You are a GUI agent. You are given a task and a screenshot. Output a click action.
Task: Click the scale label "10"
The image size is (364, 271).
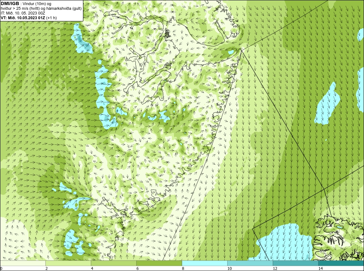229,268
